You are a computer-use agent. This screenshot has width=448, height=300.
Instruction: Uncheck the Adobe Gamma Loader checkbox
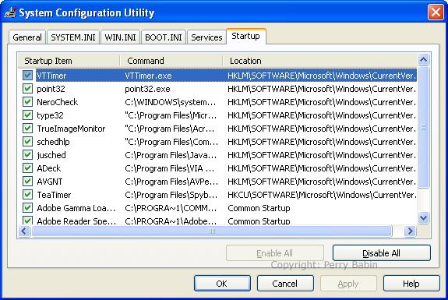click(x=27, y=208)
